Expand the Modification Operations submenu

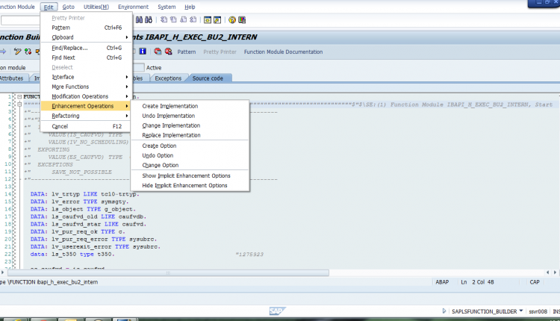pyautogui.click(x=86, y=96)
